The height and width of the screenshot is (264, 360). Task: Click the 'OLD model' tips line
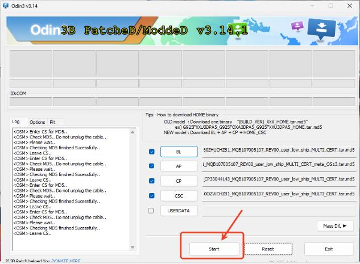[x=236, y=121]
